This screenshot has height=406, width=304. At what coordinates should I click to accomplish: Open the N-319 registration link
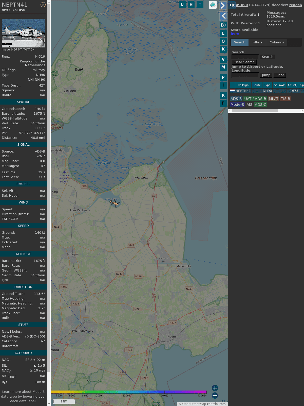click(x=40, y=57)
